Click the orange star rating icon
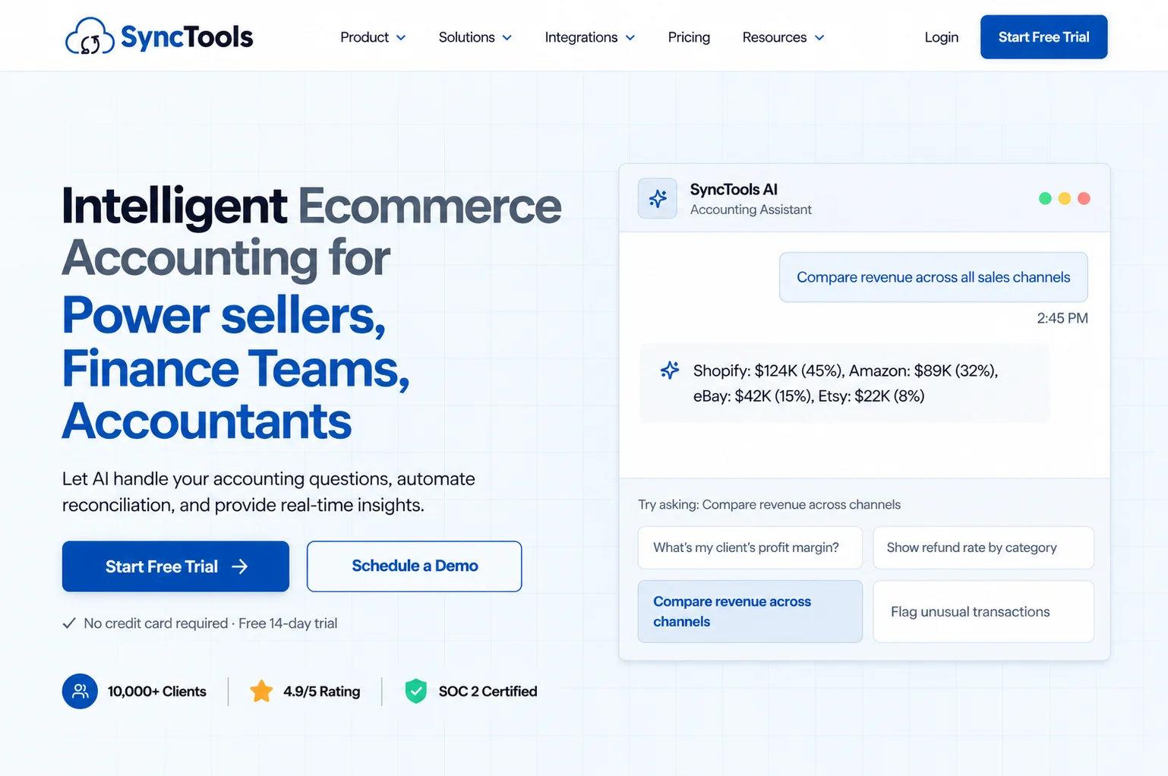This screenshot has height=776, width=1168. [261, 691]
